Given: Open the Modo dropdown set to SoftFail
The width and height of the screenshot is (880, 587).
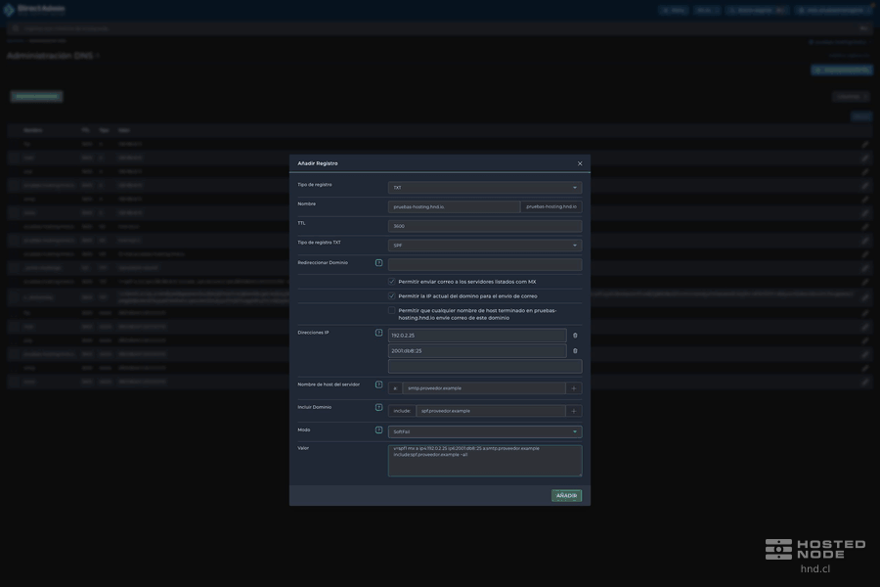Looking at the screenshot, I should click(485, 432).
